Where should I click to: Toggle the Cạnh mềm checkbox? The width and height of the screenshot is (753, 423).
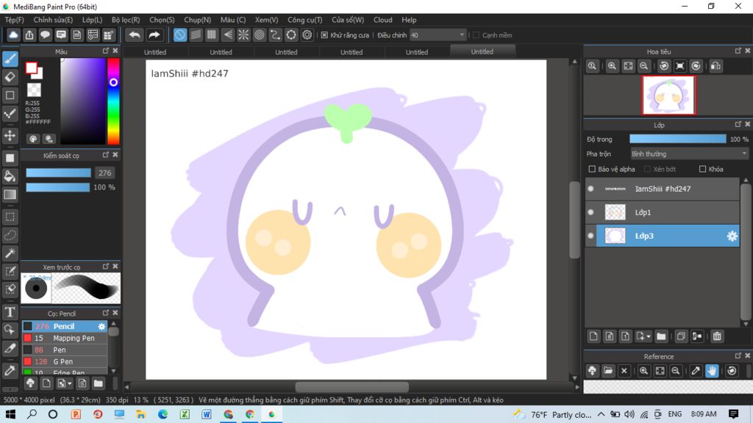[x=476, y=35]
